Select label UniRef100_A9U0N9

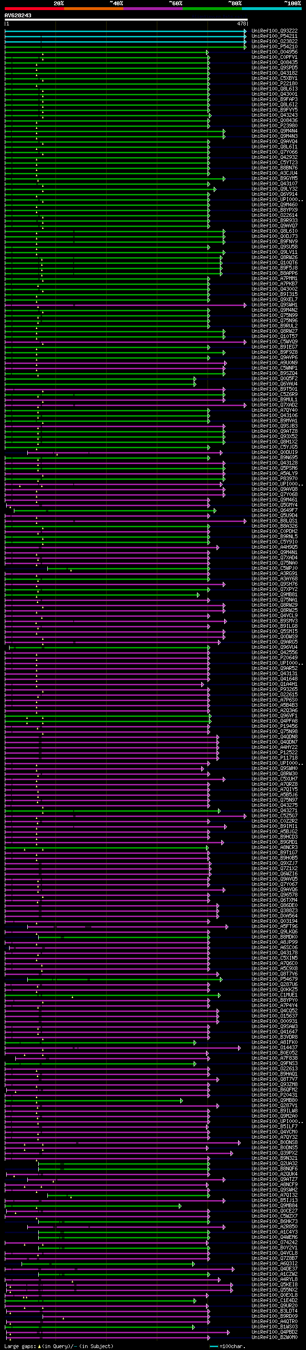(x=274, y=363)
